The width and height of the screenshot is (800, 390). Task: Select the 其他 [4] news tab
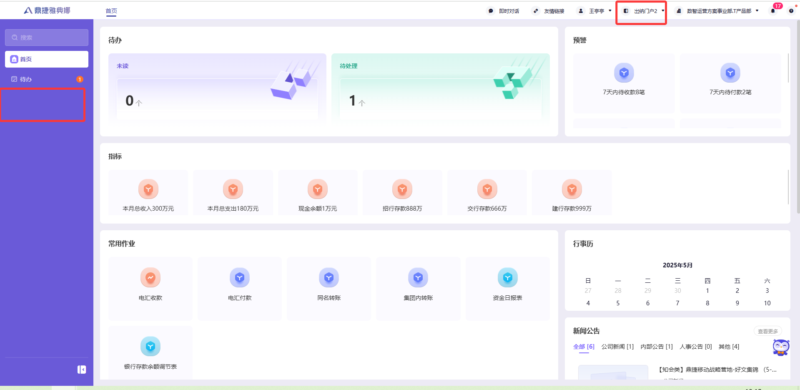pyautogui.click(x=729, y=347)
